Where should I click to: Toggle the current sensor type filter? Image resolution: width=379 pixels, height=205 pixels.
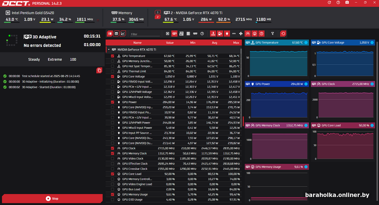click(234, 34)
